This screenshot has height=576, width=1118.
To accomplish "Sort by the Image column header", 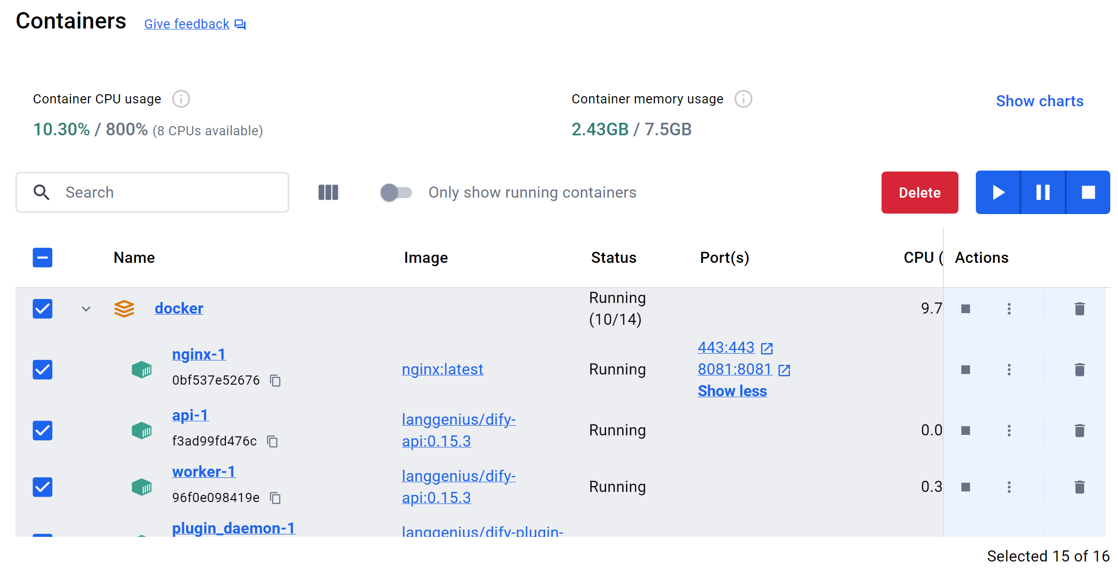I will pos(426,258).
